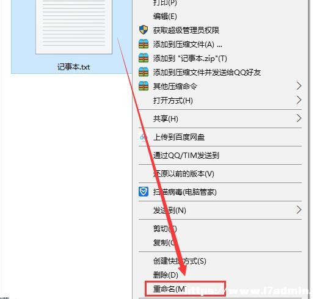Select 编辑(E) menu entry
The width and height of the screenshot is (328, 299).
pyautogui.click(x=165, y=16)
